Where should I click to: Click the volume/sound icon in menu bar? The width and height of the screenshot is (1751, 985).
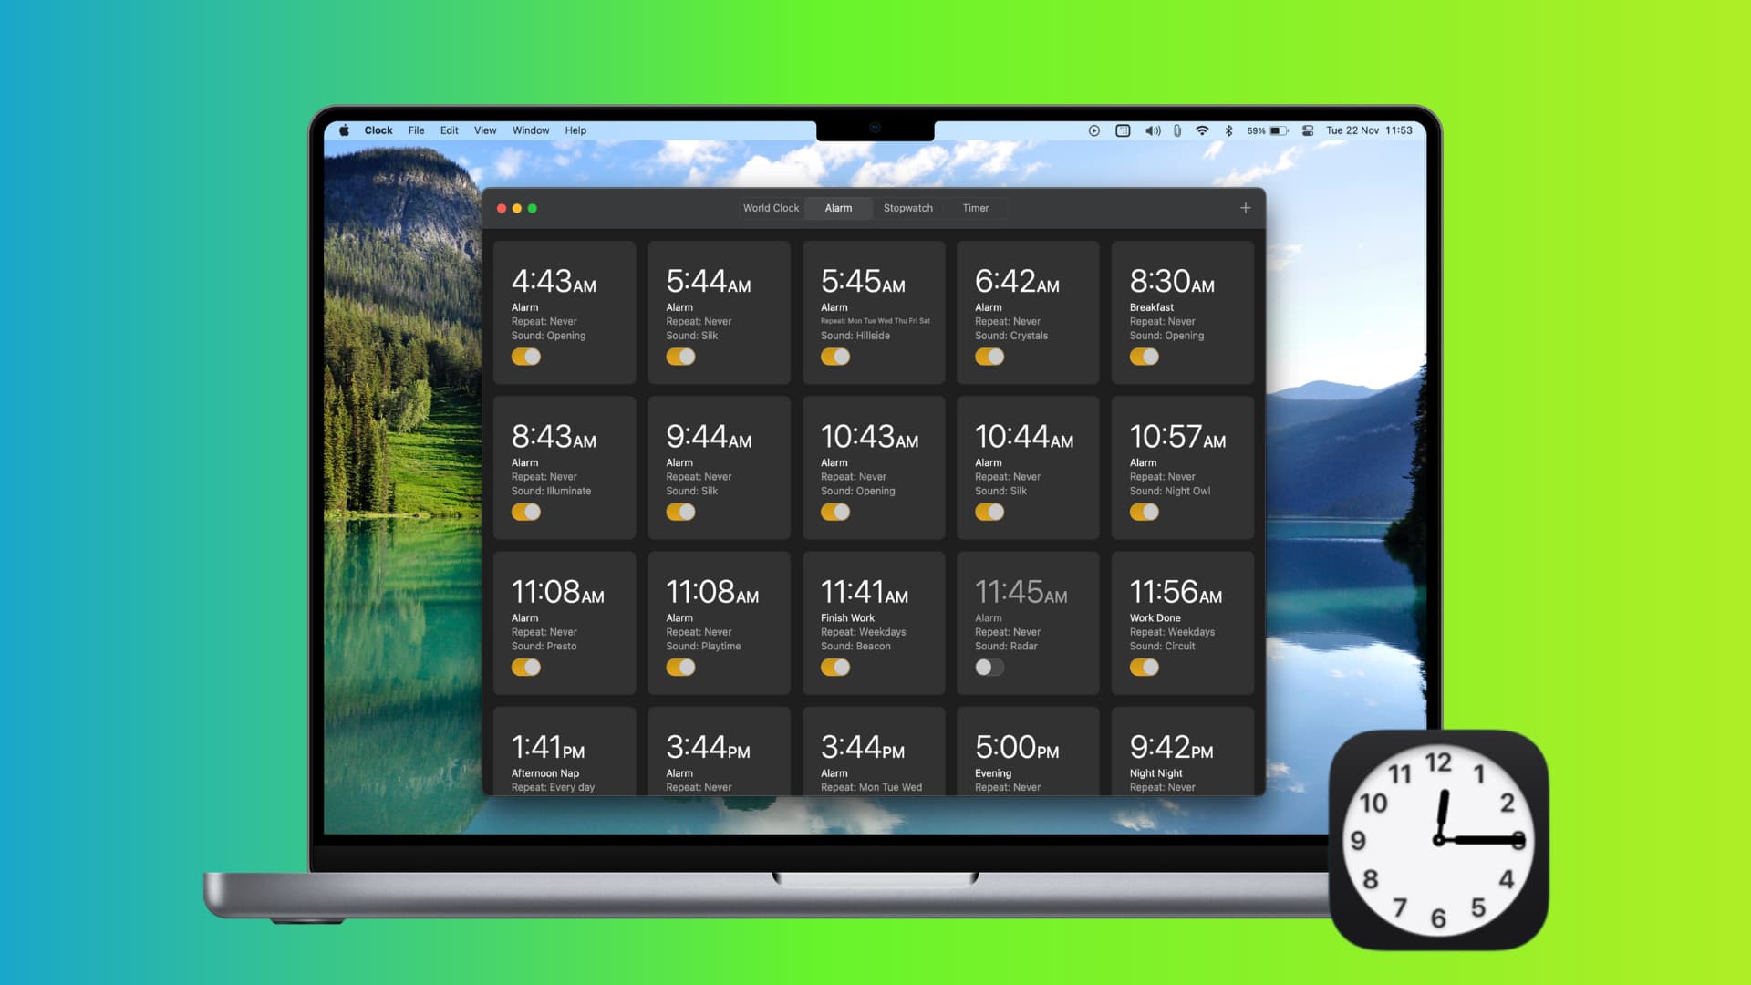pos(1151,130)
